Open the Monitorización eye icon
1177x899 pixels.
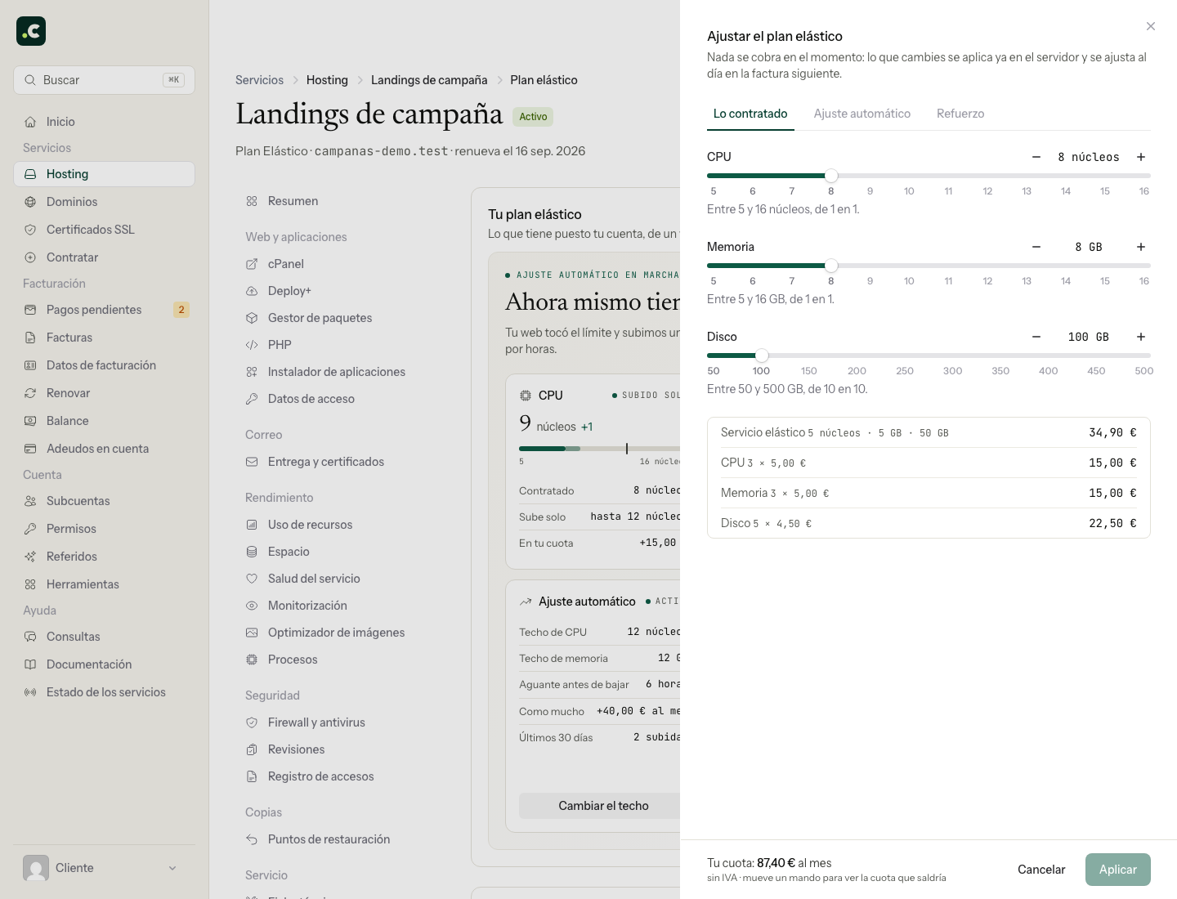(x=252, y=606)
